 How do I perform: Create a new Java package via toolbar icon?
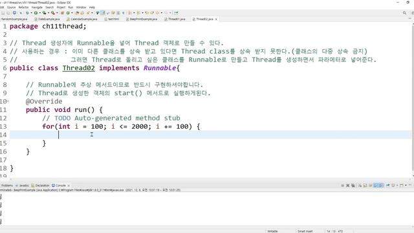(62, 13)
